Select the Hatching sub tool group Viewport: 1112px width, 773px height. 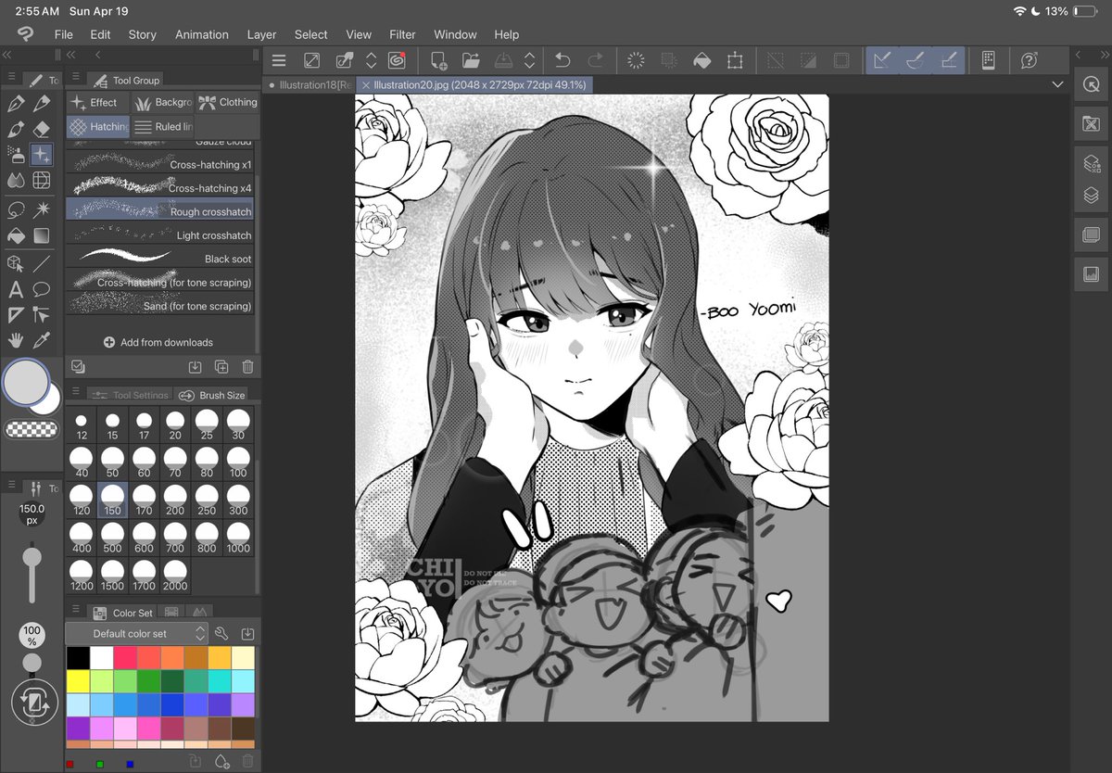tap(96, 126)
